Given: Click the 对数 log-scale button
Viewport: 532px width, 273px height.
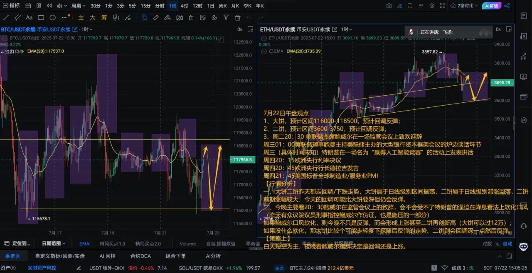Looking at the screenshot, I should [x=487, y=244].
